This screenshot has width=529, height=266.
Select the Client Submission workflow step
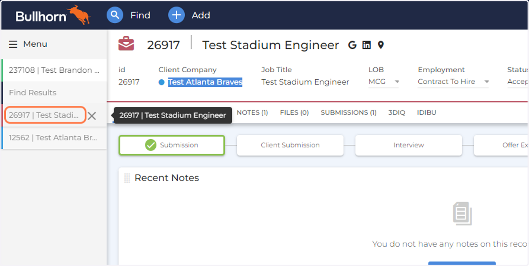pos(290,145)
